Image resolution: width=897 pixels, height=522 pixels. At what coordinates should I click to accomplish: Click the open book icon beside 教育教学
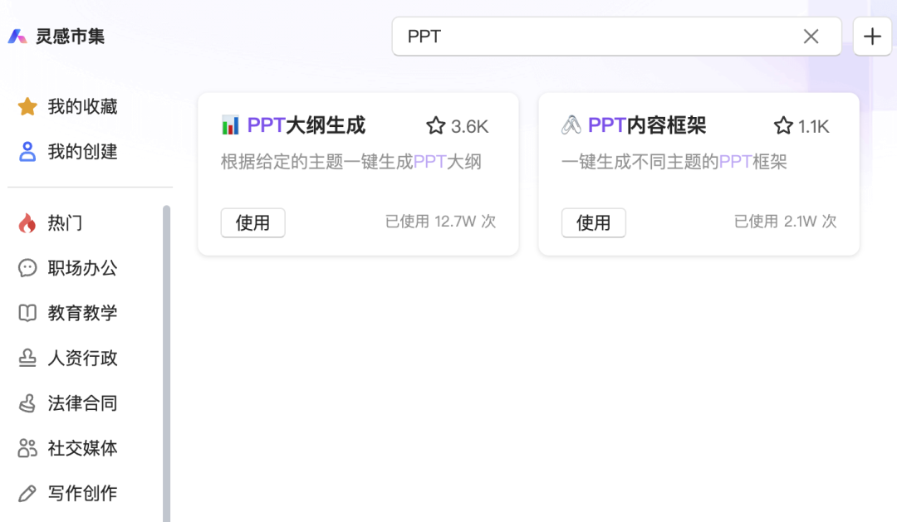coord(27,313)
